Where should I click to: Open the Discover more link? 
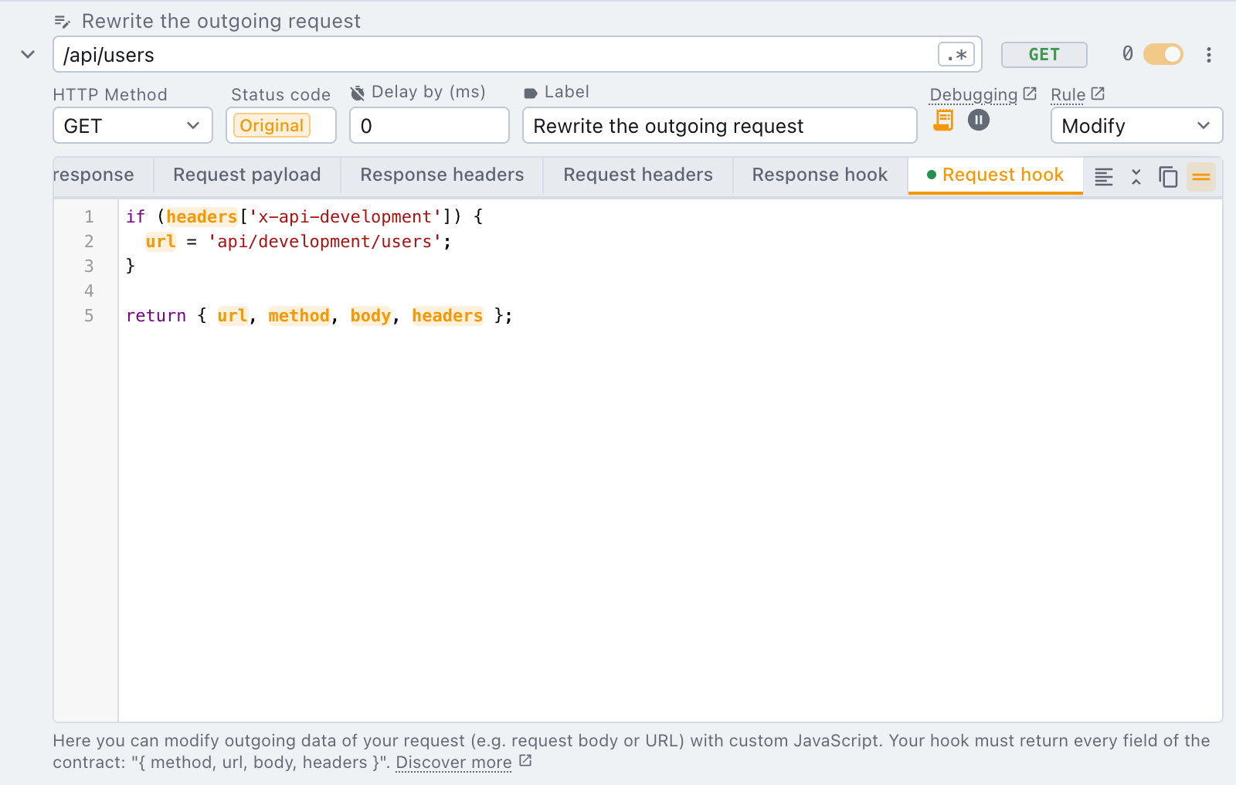(x=463, y=763)
